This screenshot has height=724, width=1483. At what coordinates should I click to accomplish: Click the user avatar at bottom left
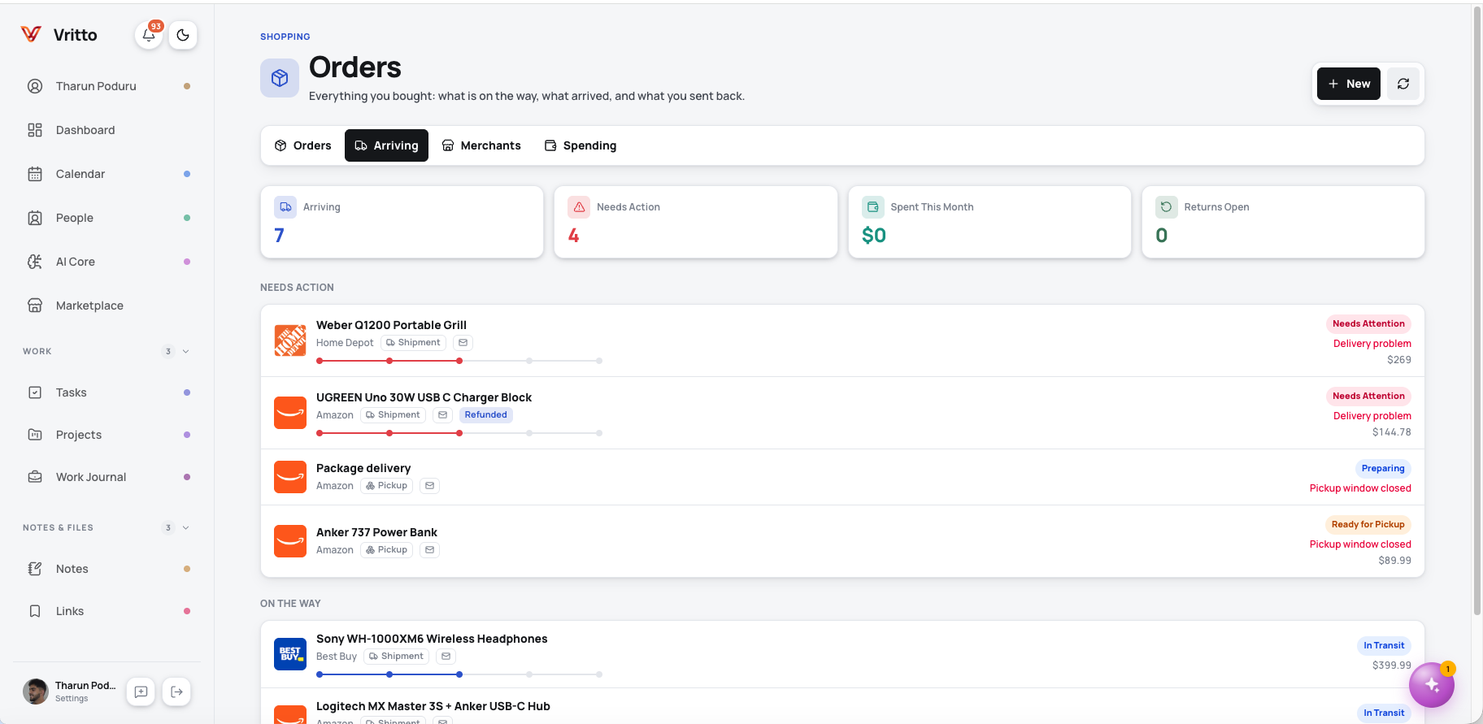point(36,691)
